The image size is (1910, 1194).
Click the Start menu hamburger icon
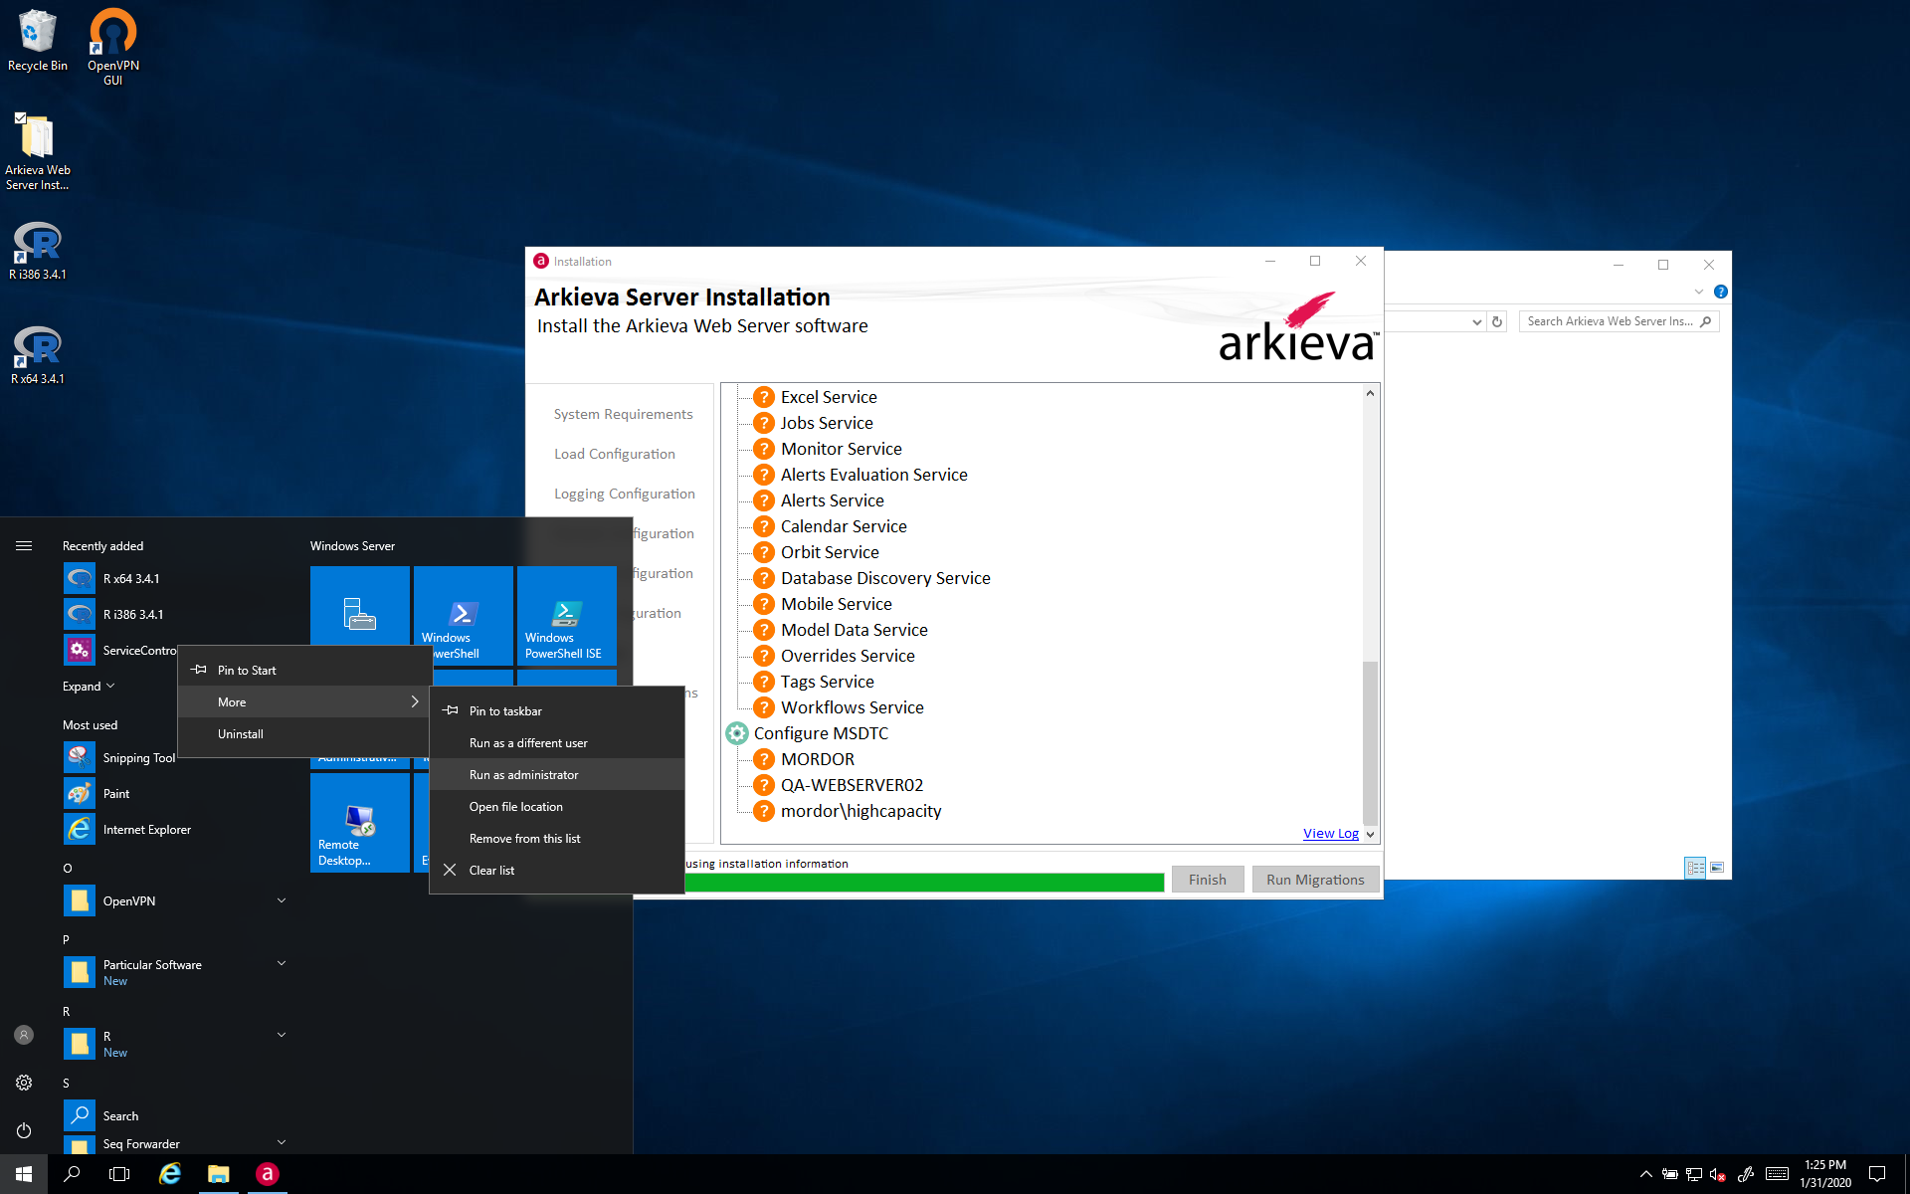24,545
